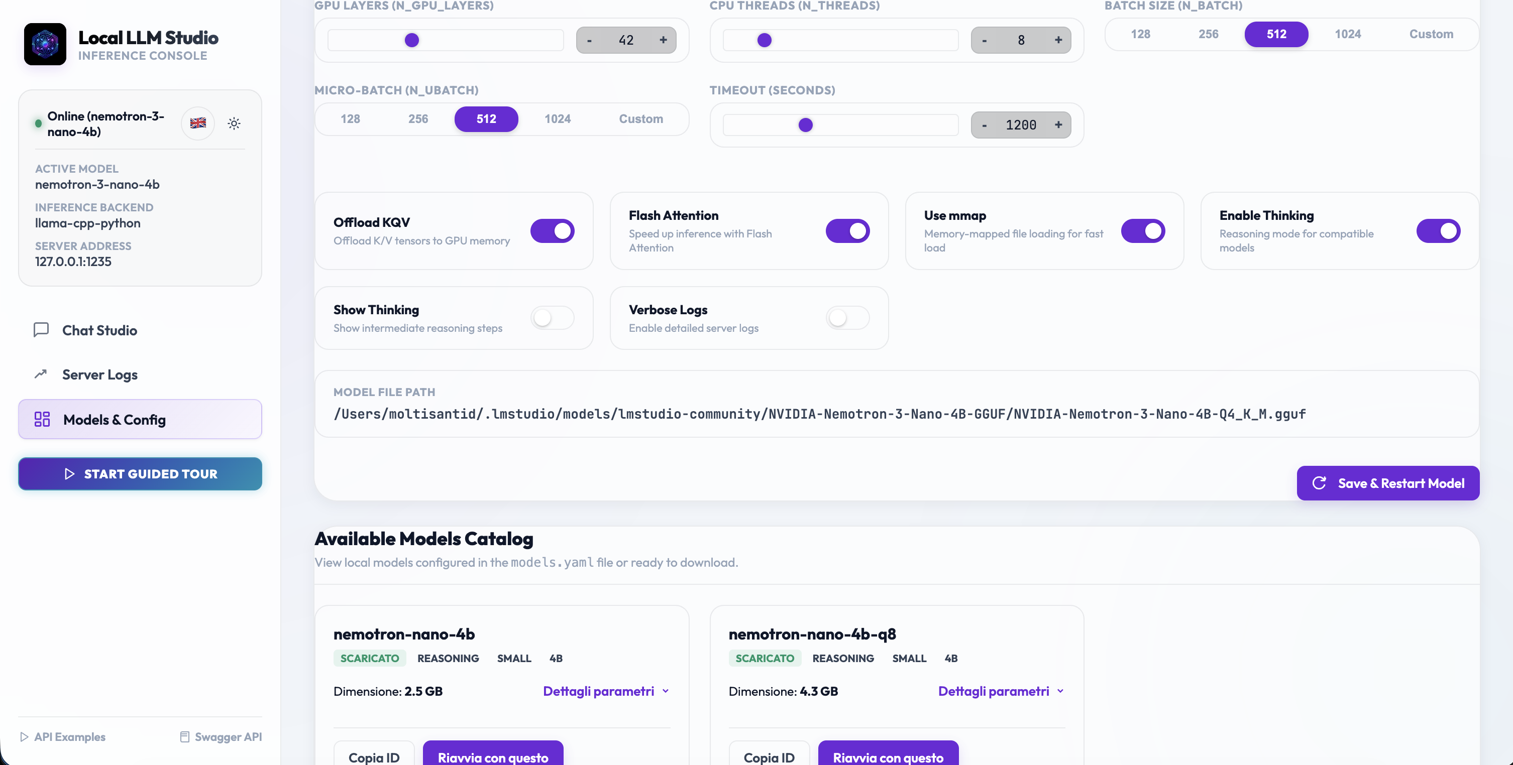
Task: Select batch size 1024 option
Action: pyautogui.click(x=1347, y=34)
